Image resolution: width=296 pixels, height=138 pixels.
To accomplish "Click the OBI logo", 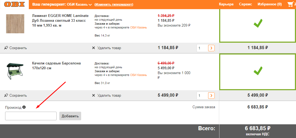I will click(14, 4).
